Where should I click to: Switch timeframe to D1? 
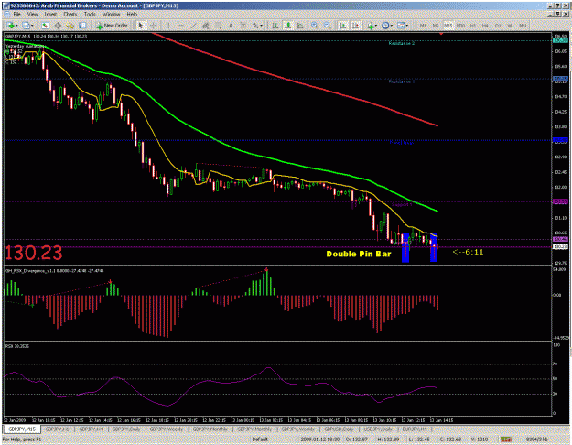498,26
